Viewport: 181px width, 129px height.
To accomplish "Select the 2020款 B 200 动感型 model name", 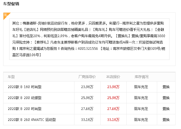I will click(24, 98).
